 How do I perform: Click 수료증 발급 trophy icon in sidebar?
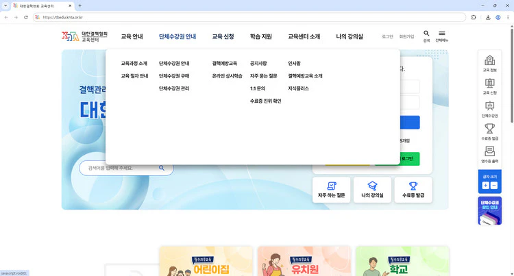coord(489,129)
